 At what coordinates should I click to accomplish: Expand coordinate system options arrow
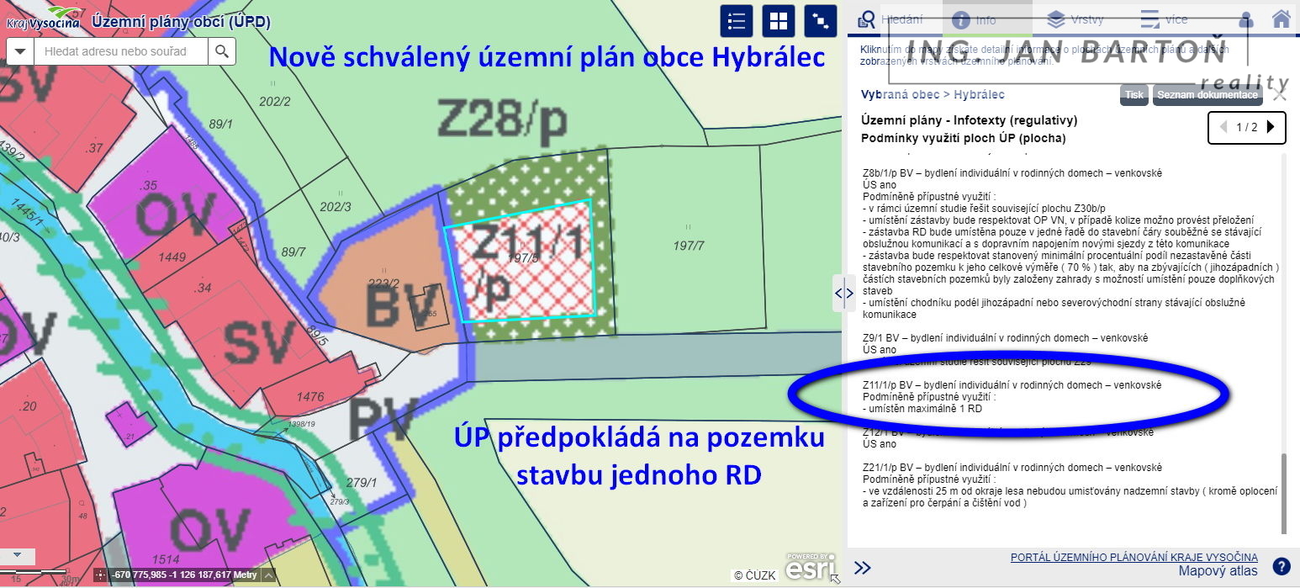pos(268,575)
